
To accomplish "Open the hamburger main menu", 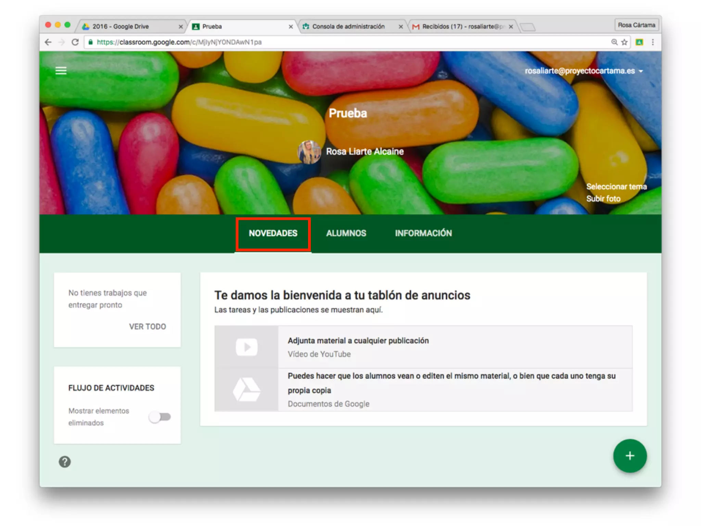I will (x=61, y=71).
